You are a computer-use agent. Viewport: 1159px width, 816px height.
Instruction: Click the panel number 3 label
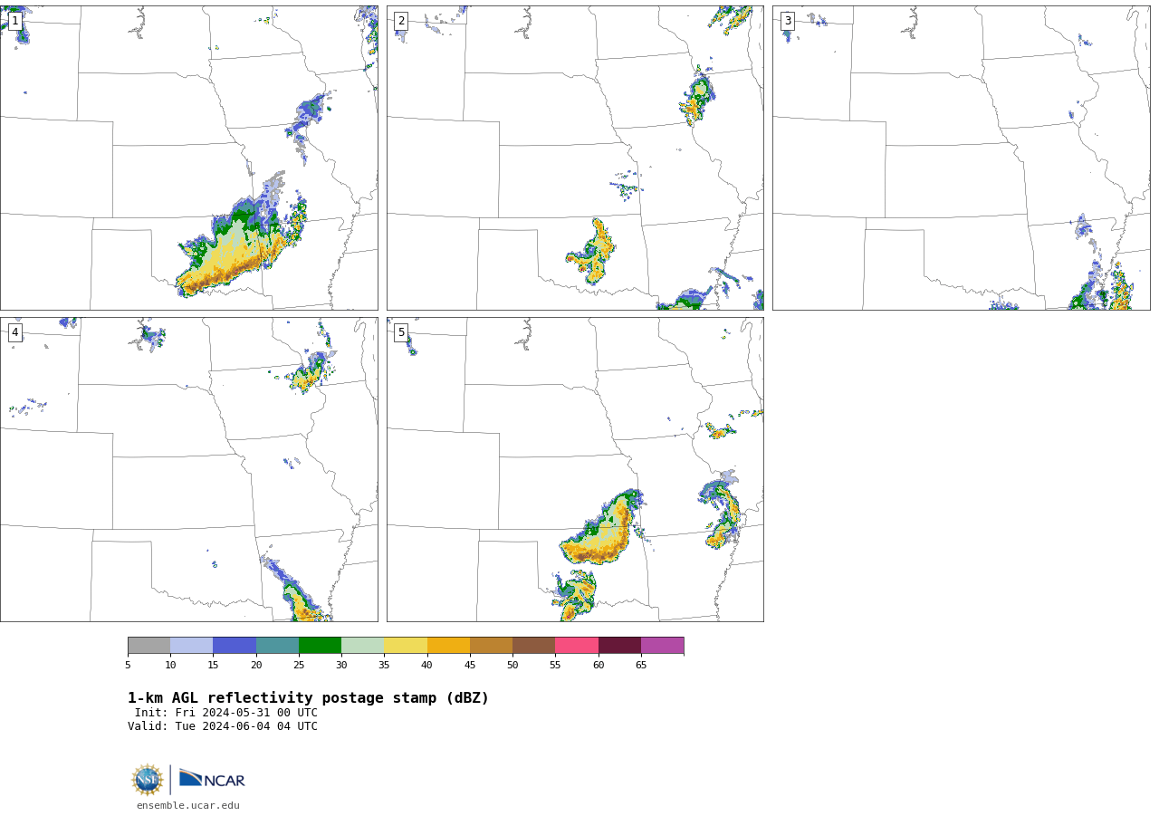787,21
